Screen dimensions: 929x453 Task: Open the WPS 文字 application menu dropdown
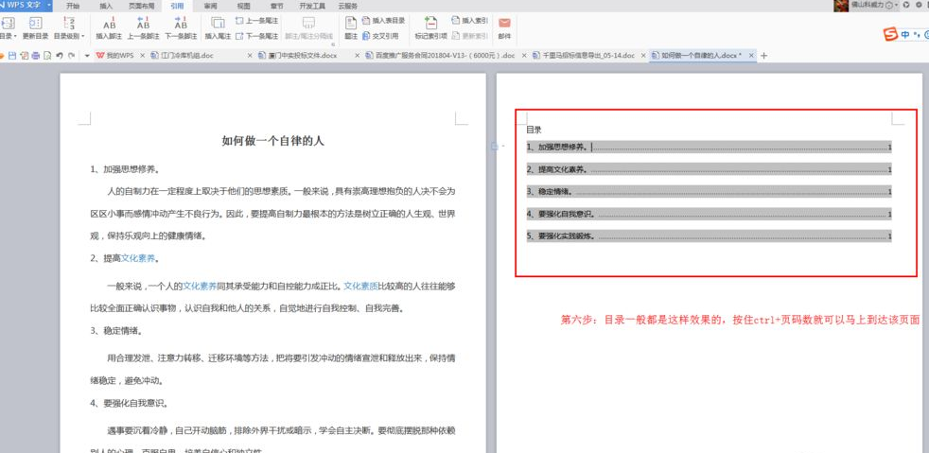47,6
